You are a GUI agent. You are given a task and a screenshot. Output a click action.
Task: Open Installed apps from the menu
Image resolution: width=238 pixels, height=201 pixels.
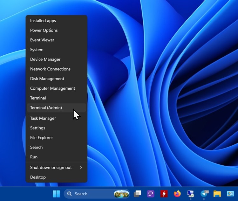57,21
